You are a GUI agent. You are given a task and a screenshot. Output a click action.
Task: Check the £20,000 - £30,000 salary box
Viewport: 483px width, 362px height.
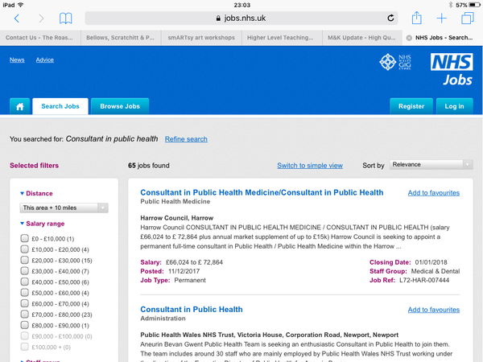(25, 260)
